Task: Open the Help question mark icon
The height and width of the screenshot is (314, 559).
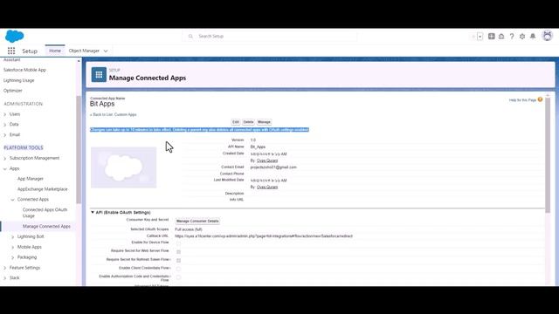Action: click(512, 37)
